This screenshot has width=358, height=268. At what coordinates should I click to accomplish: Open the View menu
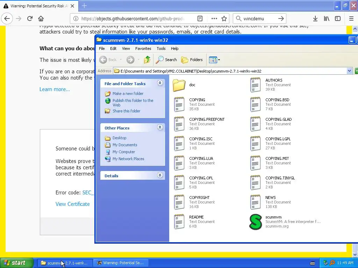point(126,49)
